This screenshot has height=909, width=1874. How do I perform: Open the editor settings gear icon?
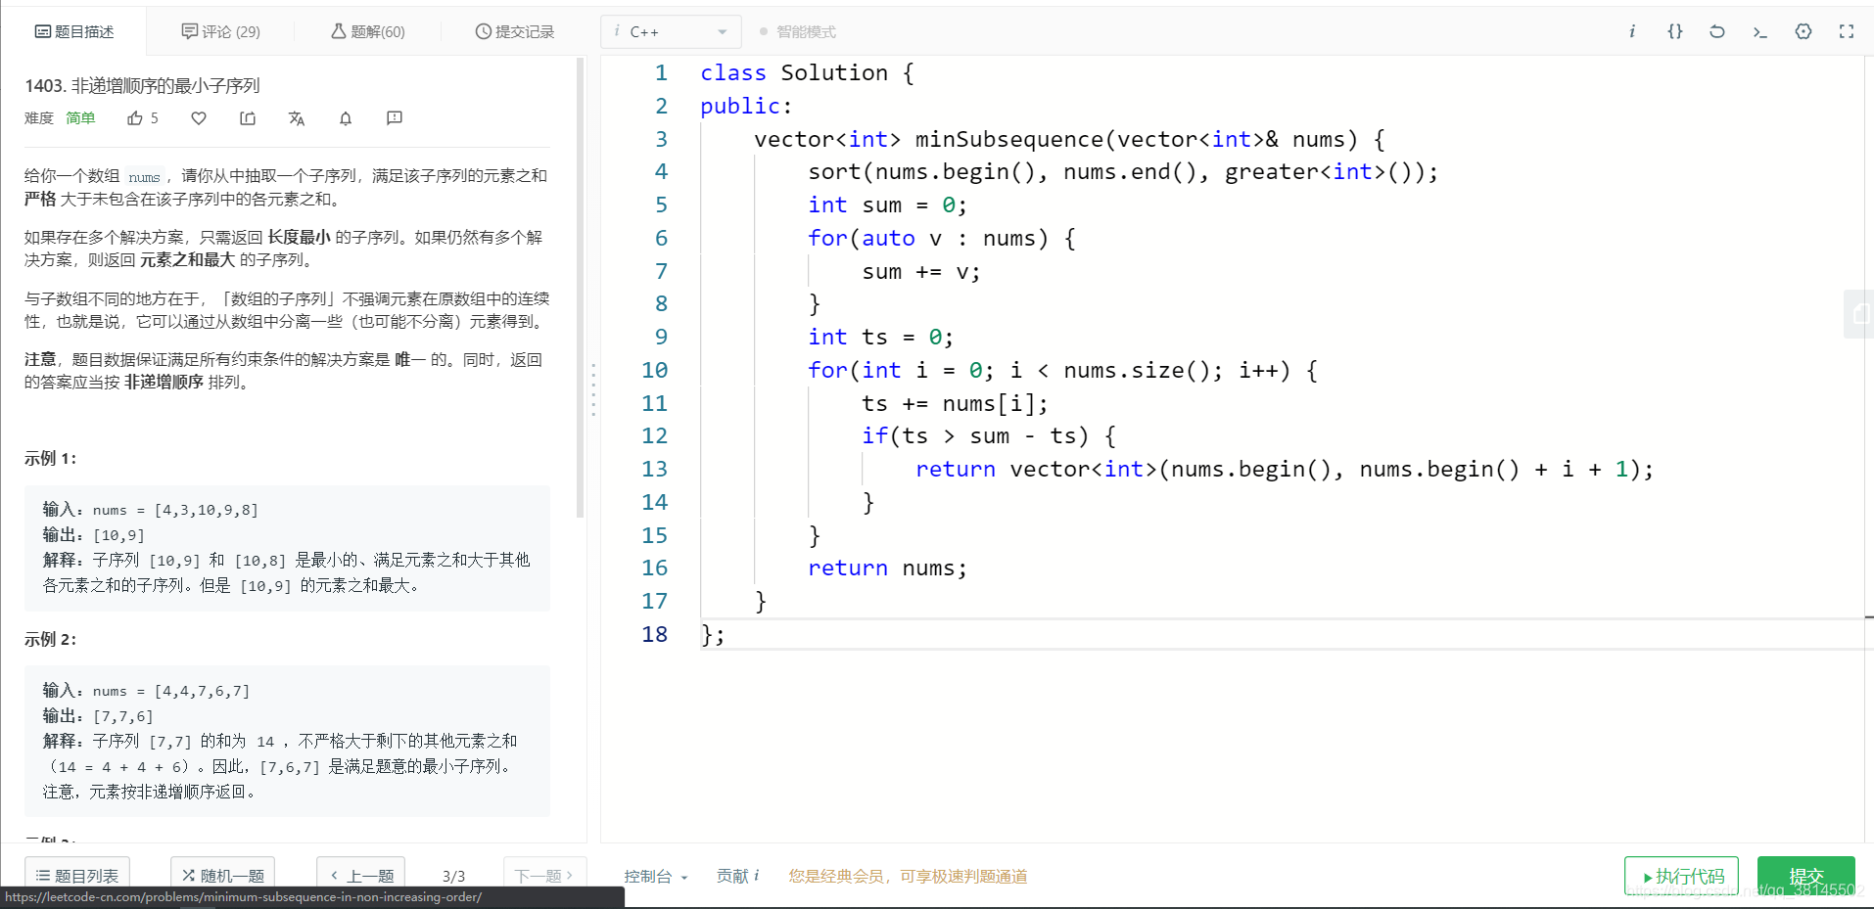[x=1804, y=31]
